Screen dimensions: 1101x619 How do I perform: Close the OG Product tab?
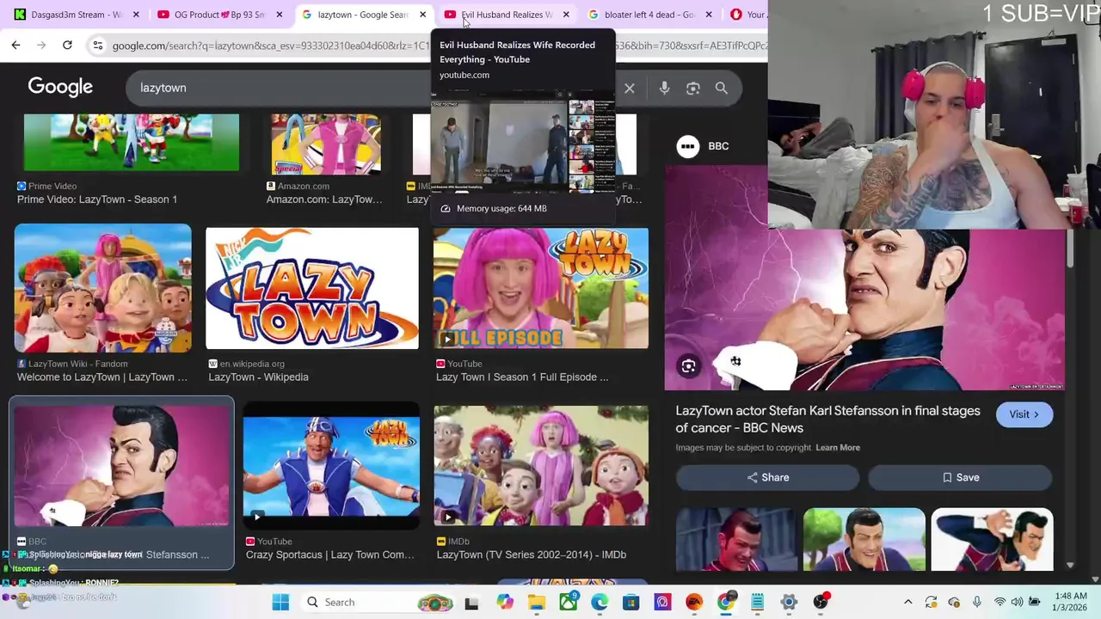click(x=279, y=15)
